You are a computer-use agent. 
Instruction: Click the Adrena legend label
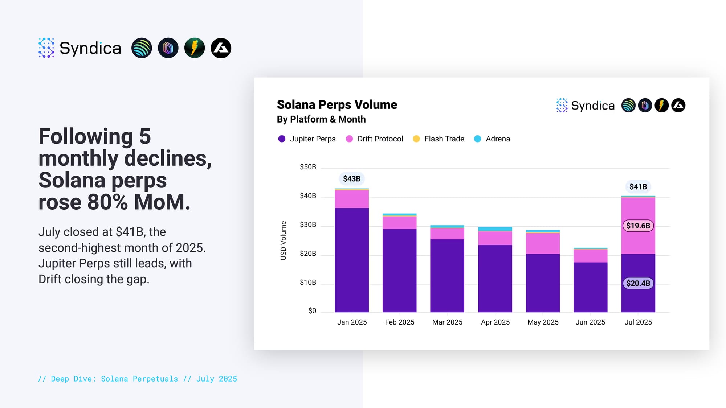498,139
